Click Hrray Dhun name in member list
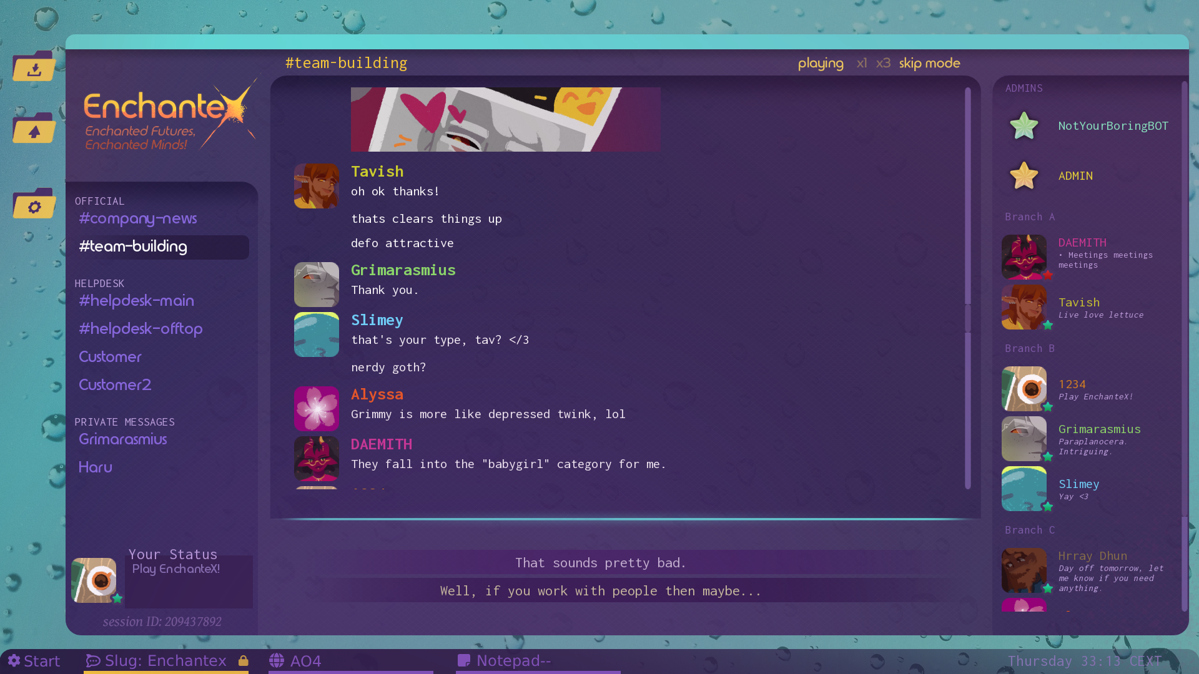Image resolution: width=1199 pixels, height=674 pixels. 1092,556
